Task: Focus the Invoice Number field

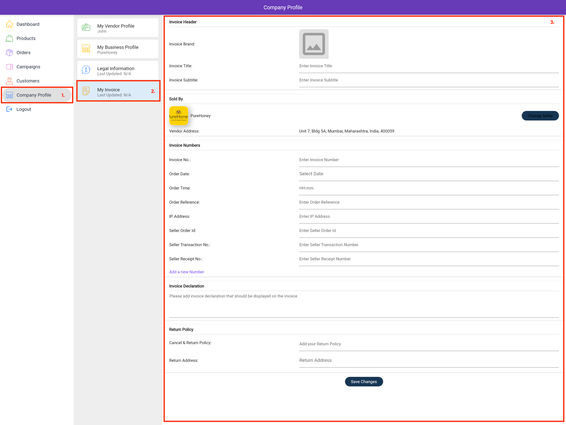Action: coord(429,160)
